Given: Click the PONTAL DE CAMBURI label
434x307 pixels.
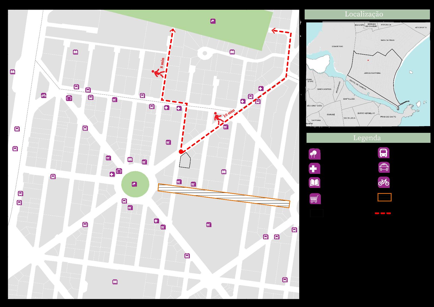Looking at the screenshot, I should (358, 85).
